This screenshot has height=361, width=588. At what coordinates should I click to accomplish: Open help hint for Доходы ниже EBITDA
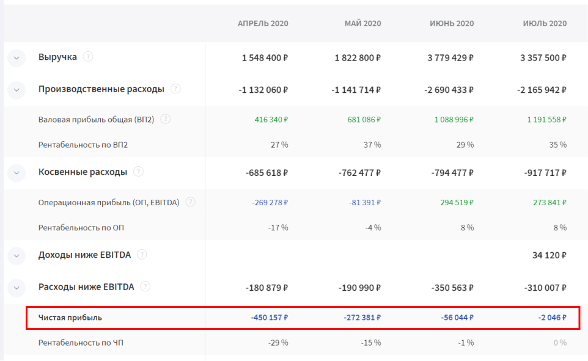click(142, 255)
